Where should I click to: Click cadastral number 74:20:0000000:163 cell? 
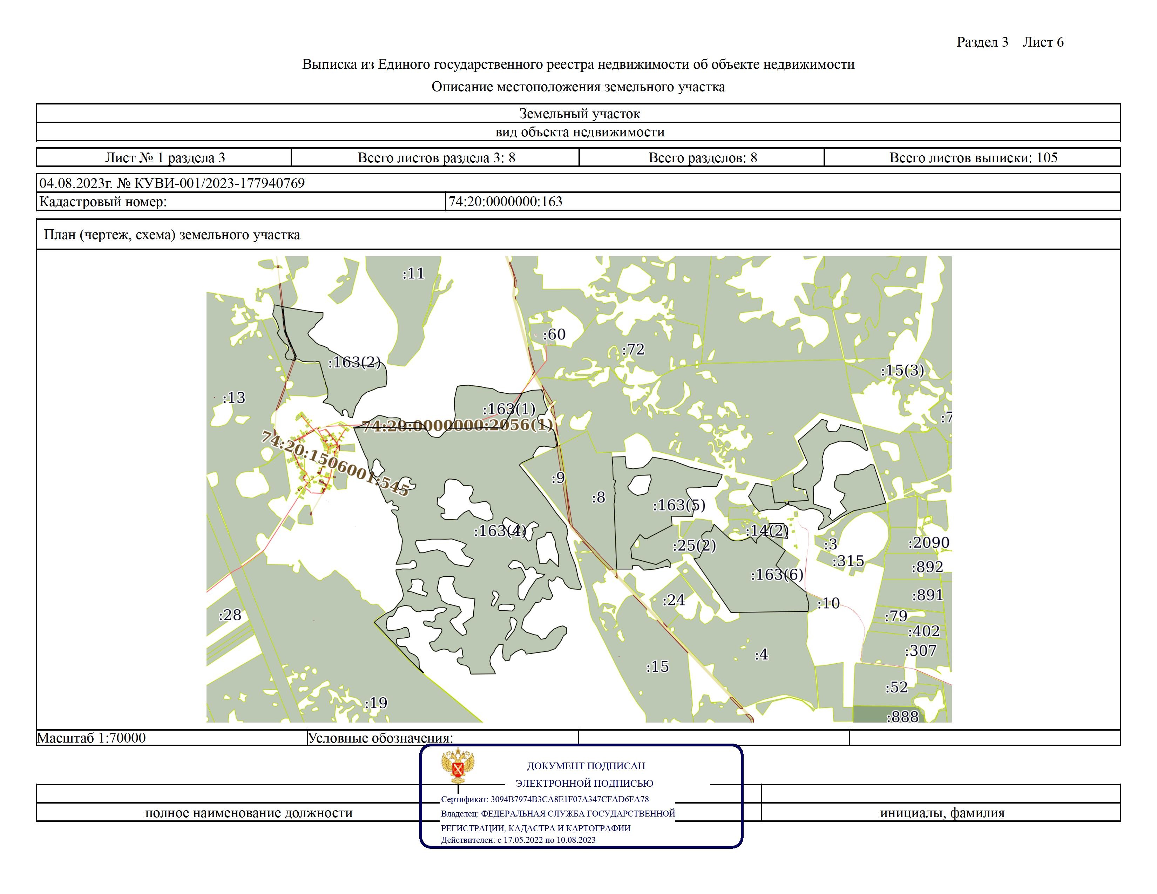pyautogui.click(x=783, y=202)
